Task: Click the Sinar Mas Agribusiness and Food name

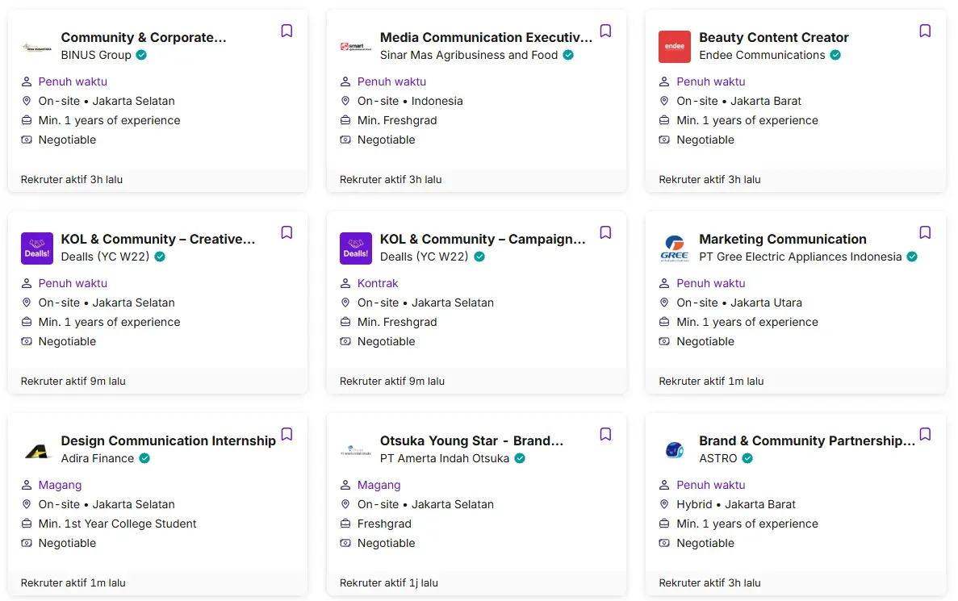Action: (x=468, y=55)
